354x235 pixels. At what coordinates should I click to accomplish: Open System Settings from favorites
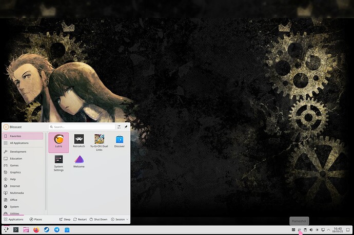pos(58,163)
